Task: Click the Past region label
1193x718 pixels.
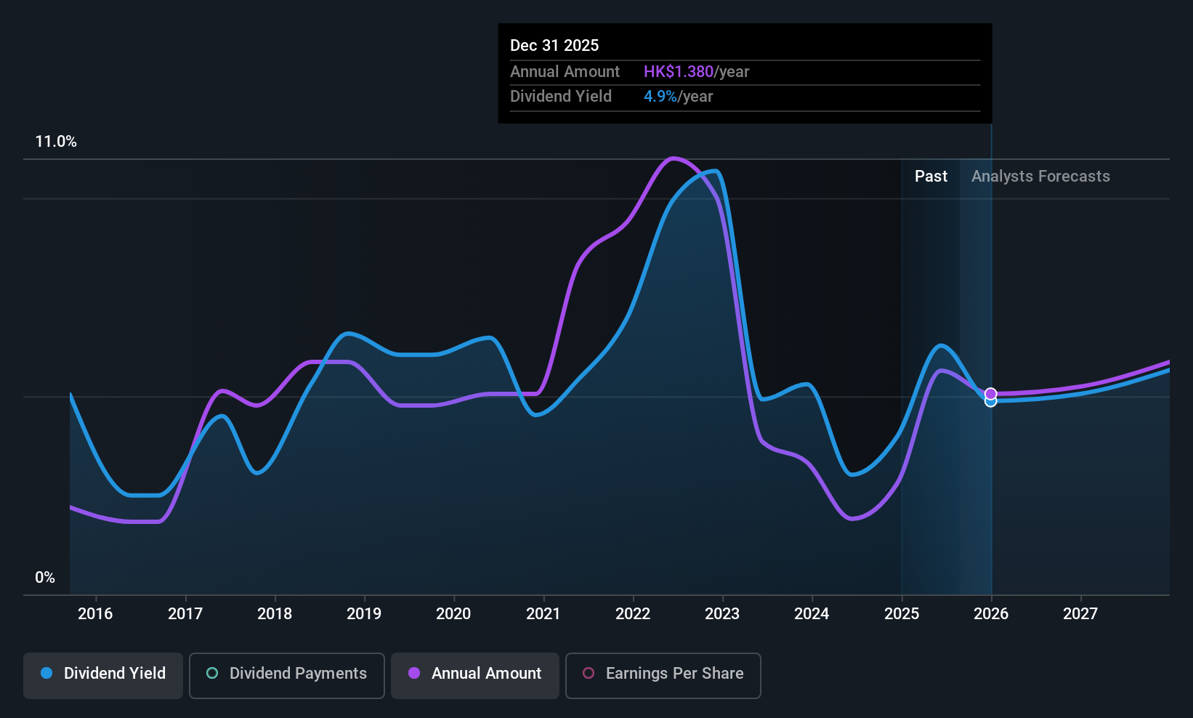Action: click(x=931, y=177)
